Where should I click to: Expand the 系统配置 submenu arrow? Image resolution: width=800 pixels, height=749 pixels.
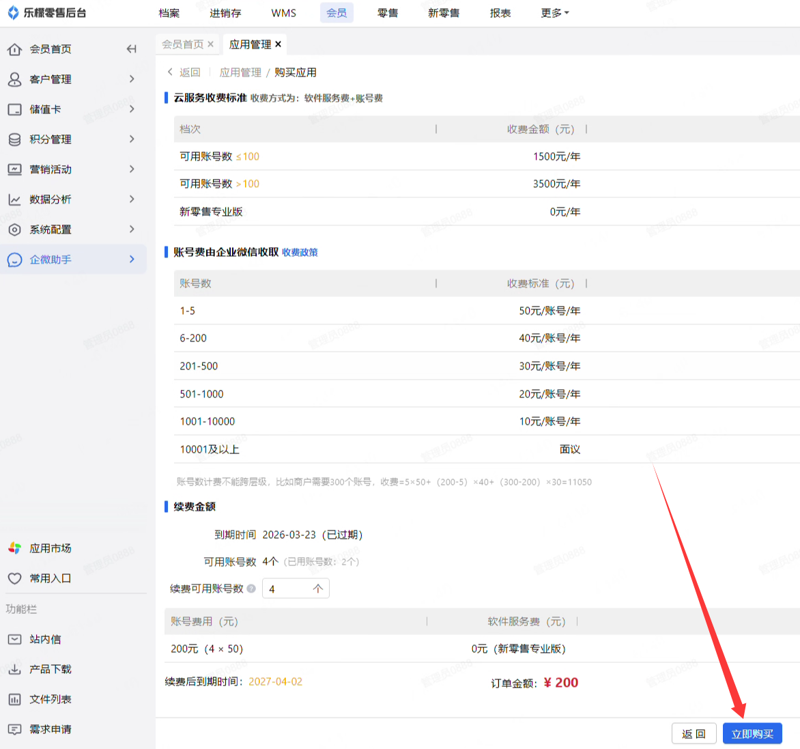(x=132, y=229)
